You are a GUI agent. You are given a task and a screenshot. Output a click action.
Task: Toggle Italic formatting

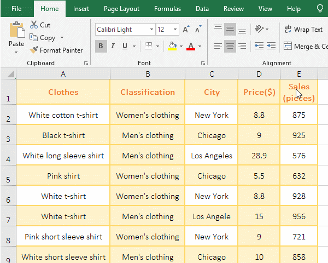113,46
